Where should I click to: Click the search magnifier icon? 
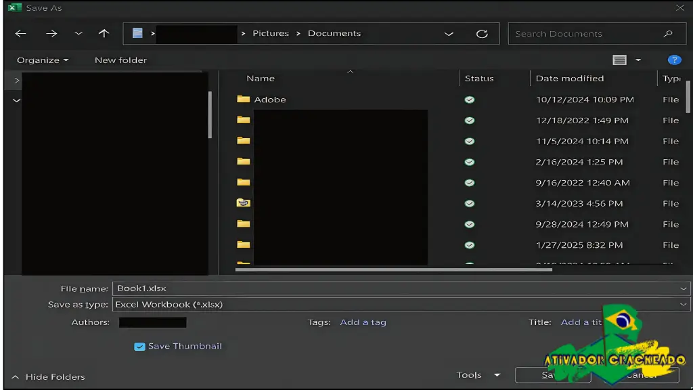tap(668, 34)
